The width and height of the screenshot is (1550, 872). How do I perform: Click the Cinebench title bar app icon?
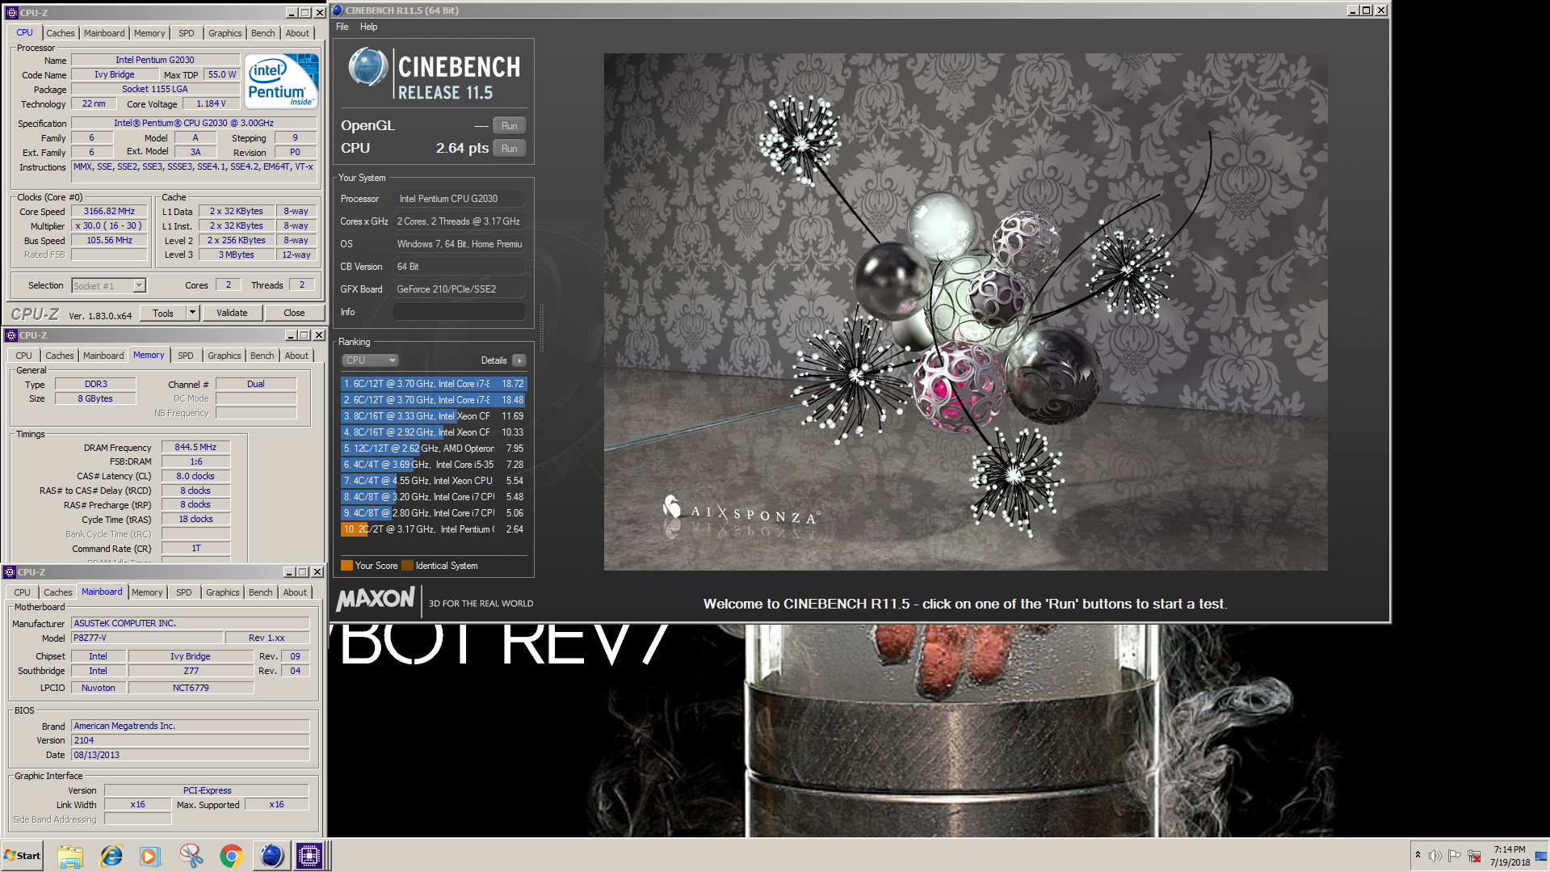[338, 11]
